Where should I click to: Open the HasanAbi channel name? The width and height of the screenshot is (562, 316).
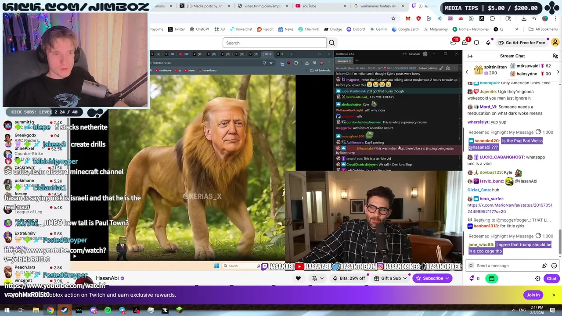click(107, 278)
